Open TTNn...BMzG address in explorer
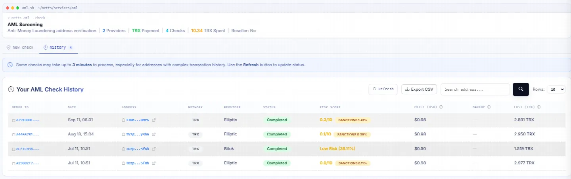Image resolution: width=571 pixels, height=179 pixels. pyautogui.click(x=154, y=120)
